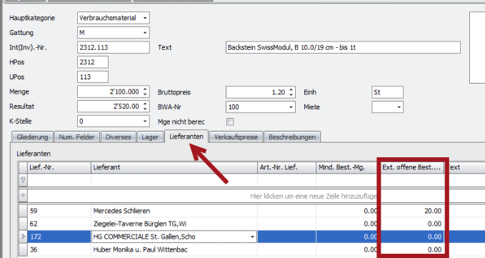Switch to the Num. Felder tab
The width and height of the screenshot is (485, 258).
[x=76, y=137]
